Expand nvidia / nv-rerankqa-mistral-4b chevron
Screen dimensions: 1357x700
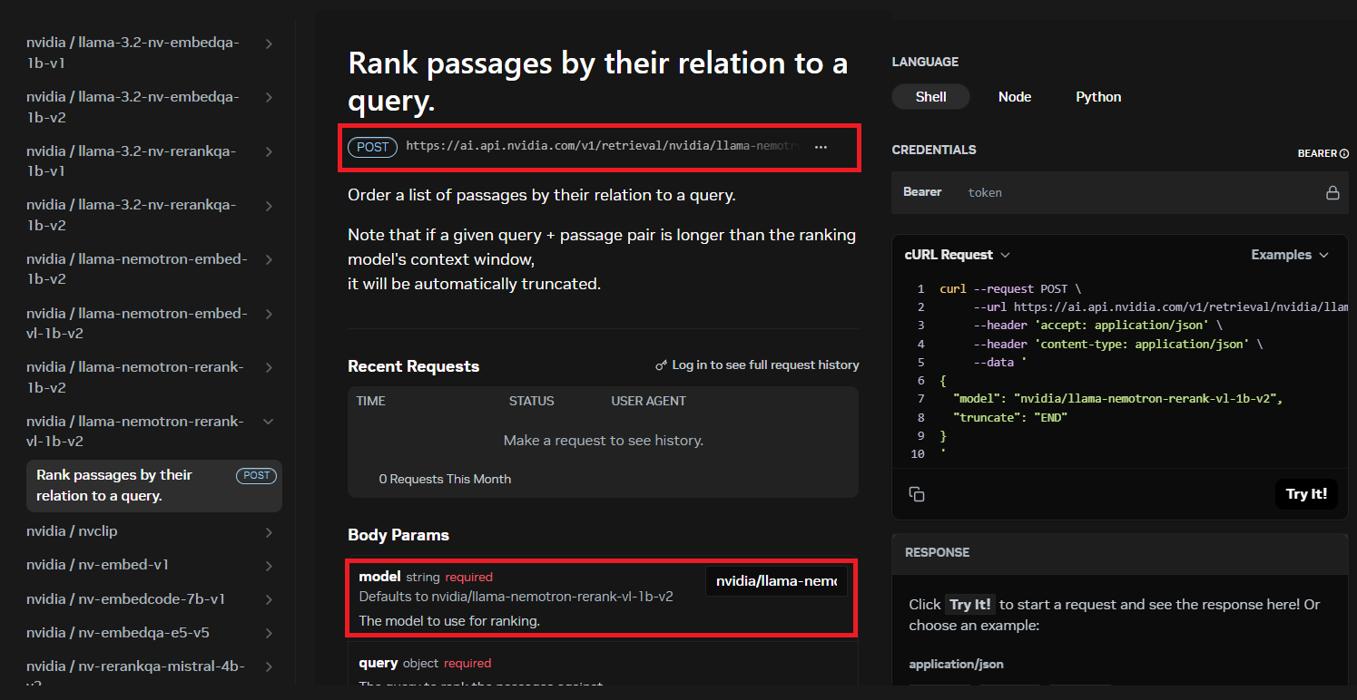[x=269, y=666]
